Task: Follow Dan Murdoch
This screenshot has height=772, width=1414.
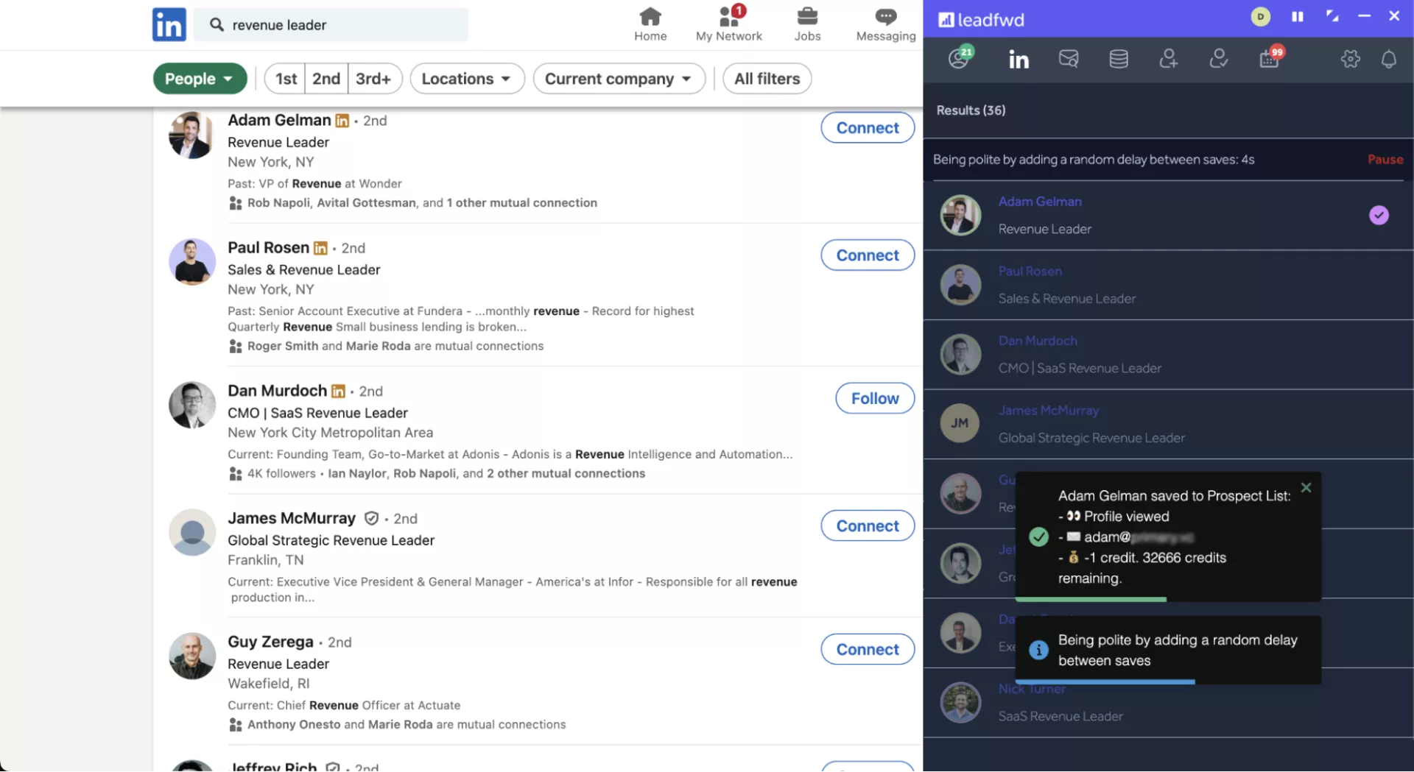Action: pyautogui.click(x=874, y=398)
